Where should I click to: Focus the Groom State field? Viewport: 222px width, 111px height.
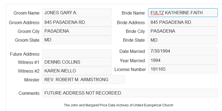(x=77, y=40)
